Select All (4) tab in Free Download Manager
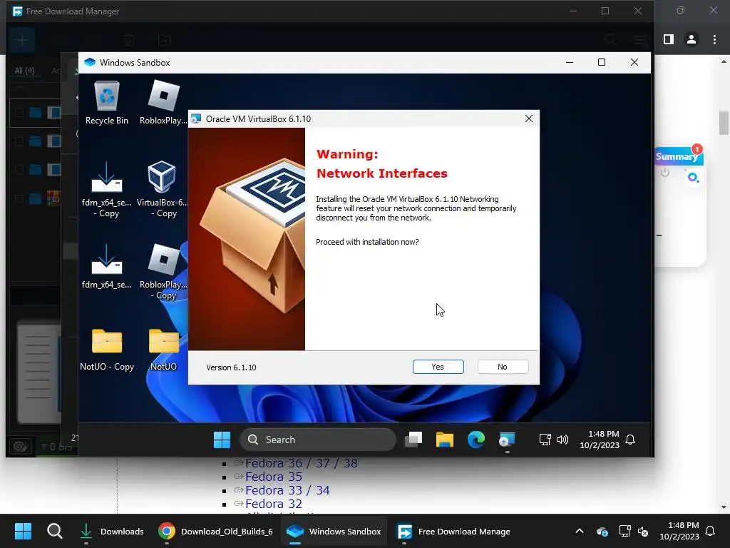 point(24,71)
